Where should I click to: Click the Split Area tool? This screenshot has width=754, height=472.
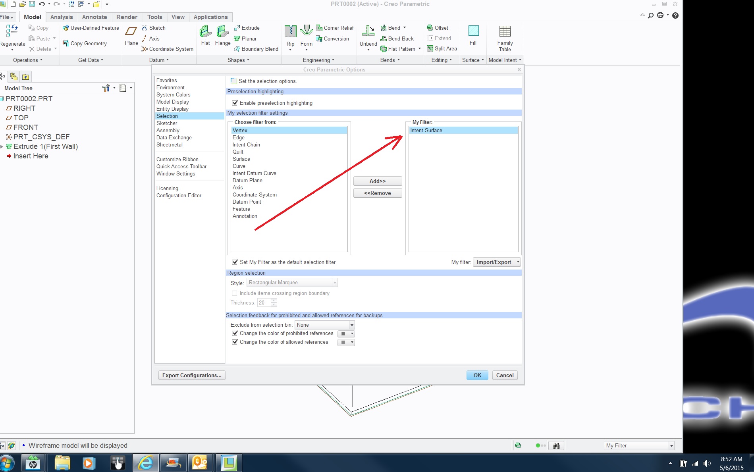[x=442, y=48]
